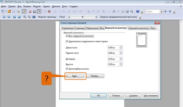Decrease Правое поле value with down arrow
Image resolution: width=183 pixels, height=107 pixels.
(121, 54)
